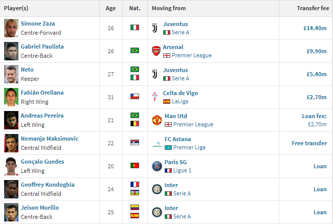Open the Premier League link under Arsenal
Screen dimensions: 333x224
tap(191, 55)
